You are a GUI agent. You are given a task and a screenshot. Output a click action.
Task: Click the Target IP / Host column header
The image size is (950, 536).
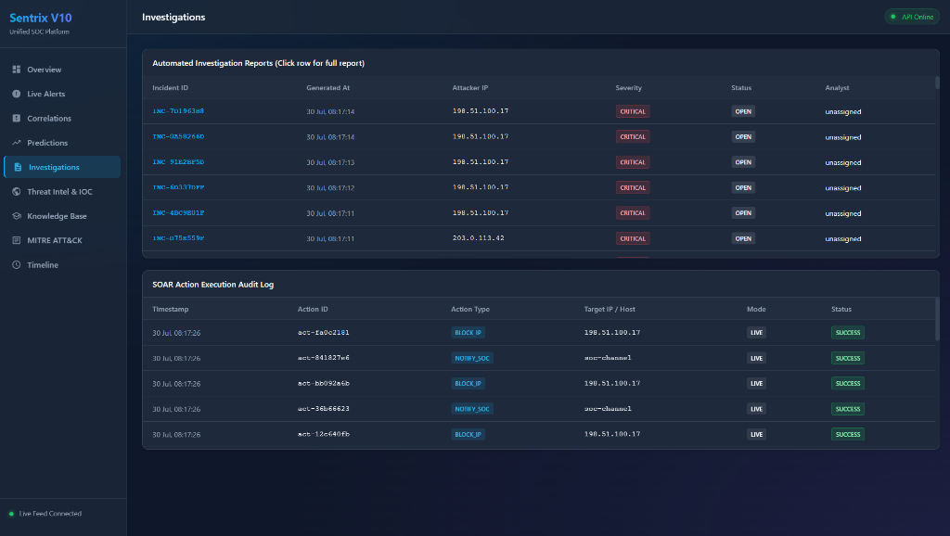610,309
